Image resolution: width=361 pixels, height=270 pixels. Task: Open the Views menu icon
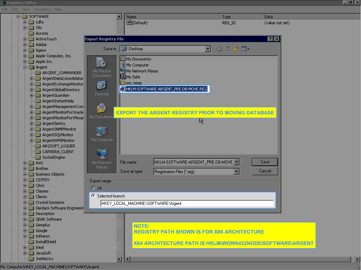tap(245, 49)
